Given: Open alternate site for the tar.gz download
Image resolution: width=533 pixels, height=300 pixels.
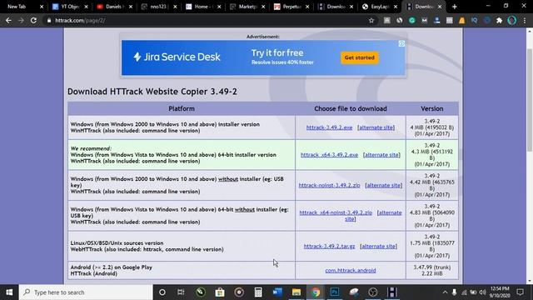Looking at the screenshot, I should pos(378,246).
